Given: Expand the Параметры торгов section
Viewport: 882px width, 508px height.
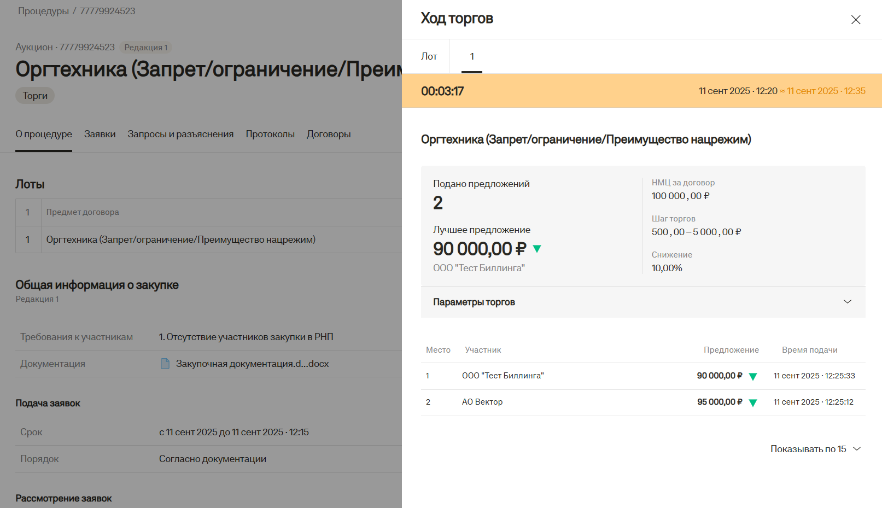Looking at the screenshot, I should pyautogui.click(x=847, y=302).
